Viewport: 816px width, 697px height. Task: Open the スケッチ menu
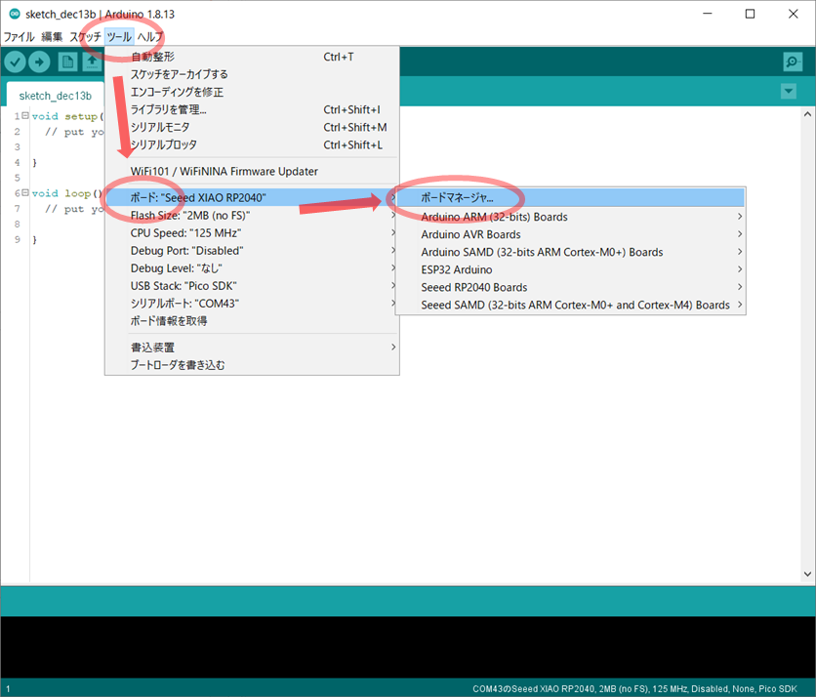[85, 37]
